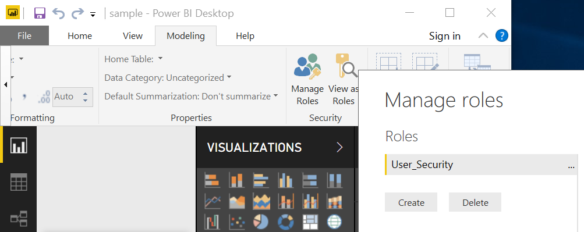
Task: Collapse the Visualizations pane
Action: coord(339,148)
